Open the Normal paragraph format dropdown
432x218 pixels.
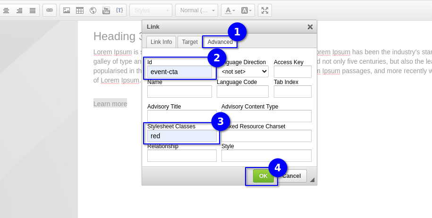click(196, 10)
